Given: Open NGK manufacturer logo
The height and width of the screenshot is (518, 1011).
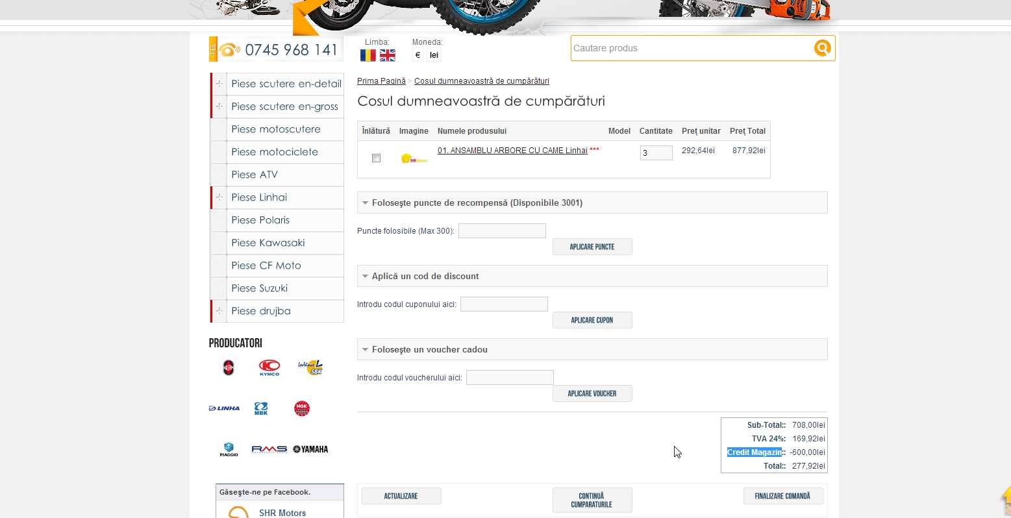Looking at the screenshot, I should (302, 408).
